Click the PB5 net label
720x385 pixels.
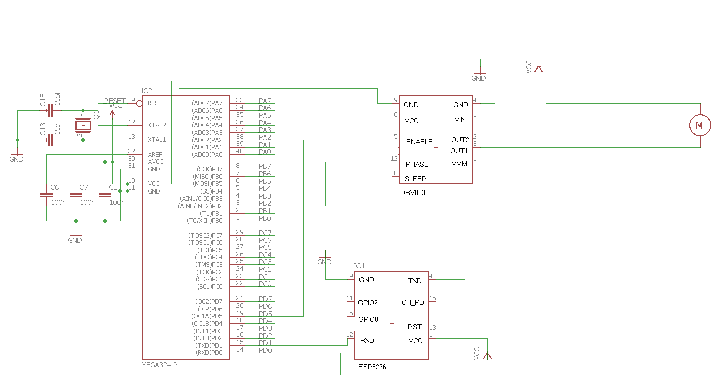pyautogui.click(x=265, y=181)
